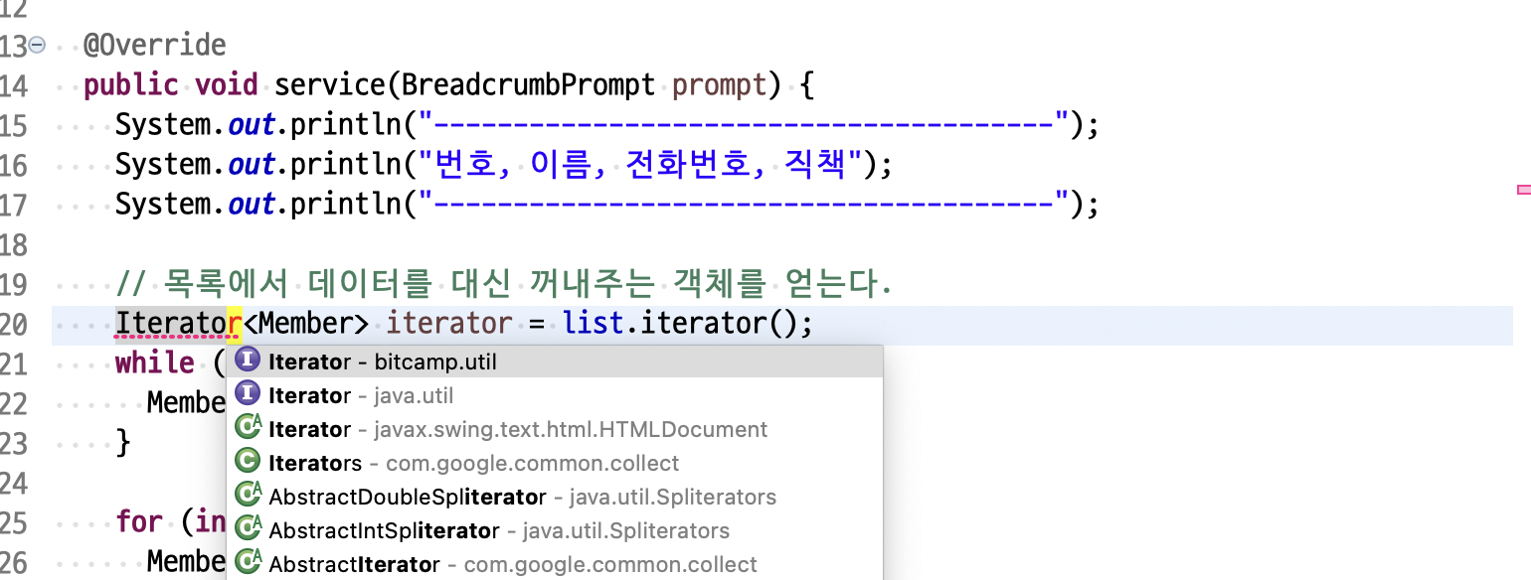Click the 'for' keyword on line 25
The width and height of the screenshot is (1531, 580).
click(x=139, y=521)
